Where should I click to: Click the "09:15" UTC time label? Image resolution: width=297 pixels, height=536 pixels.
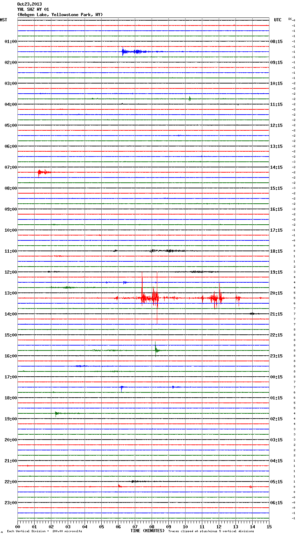[x=276, y=63]
